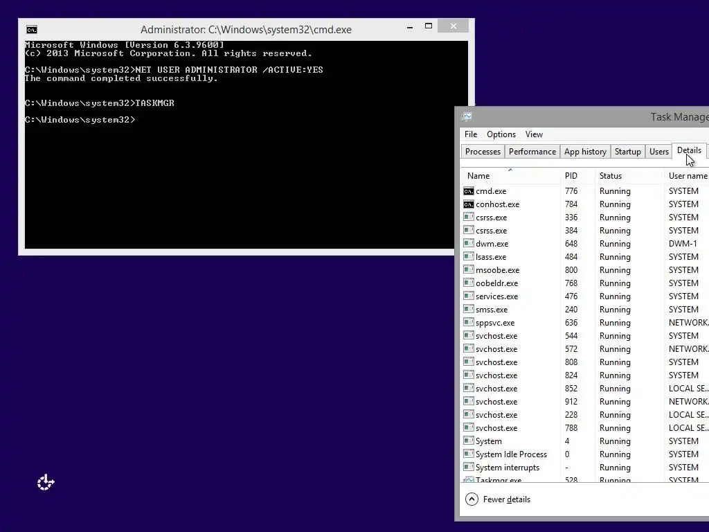Maximize the cmd.exe window
This screenshot has height=532, width=709.
(x=428, y=26)
